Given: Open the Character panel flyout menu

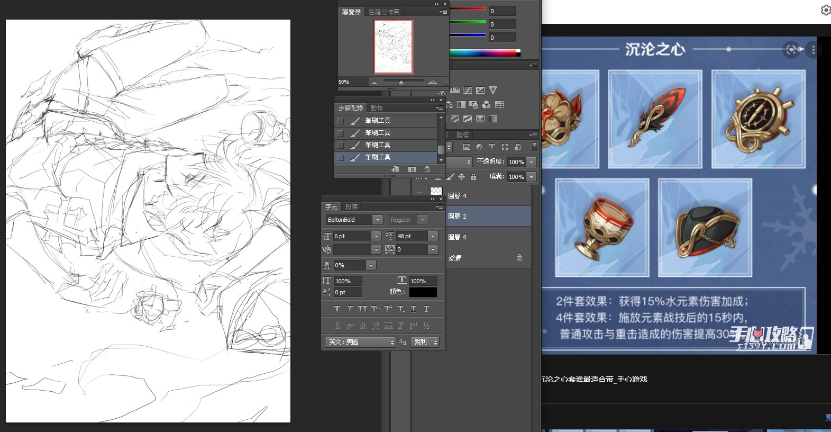Looking at the screenshot, I should [x=439, y=207].
